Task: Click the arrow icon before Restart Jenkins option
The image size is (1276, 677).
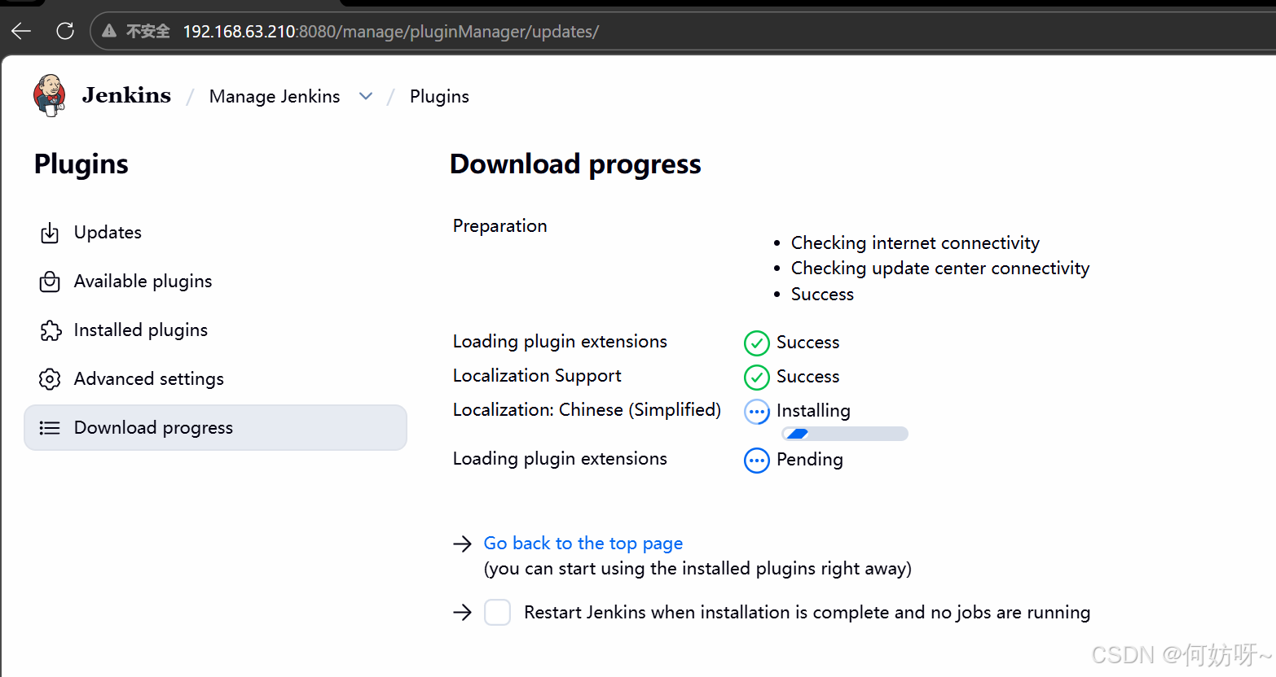Action: [x=463, y=613]
